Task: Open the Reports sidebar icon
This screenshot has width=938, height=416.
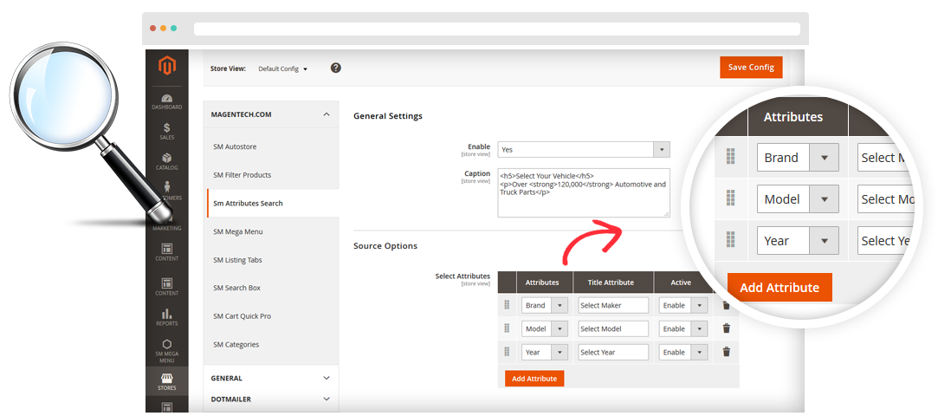Action: (167, 317)
